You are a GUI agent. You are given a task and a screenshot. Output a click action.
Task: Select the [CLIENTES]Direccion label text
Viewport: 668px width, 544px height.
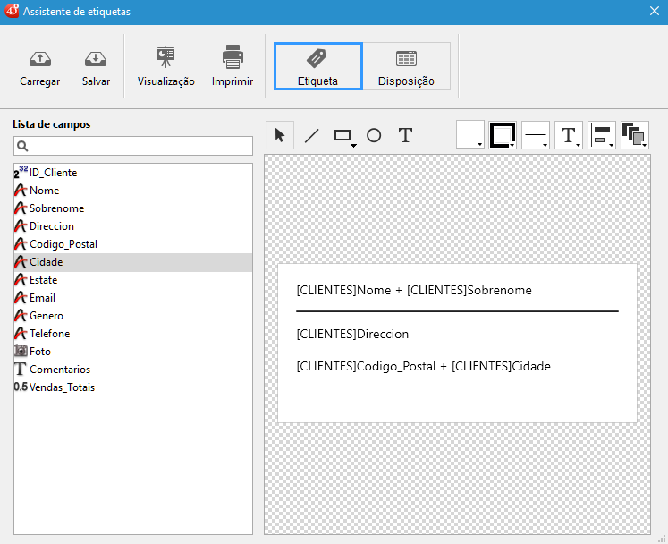pos(352,334)
